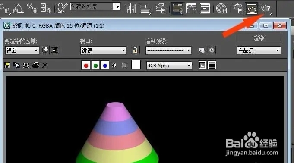Open the 产品级 render mode dropdown

[x=259, y=50]
